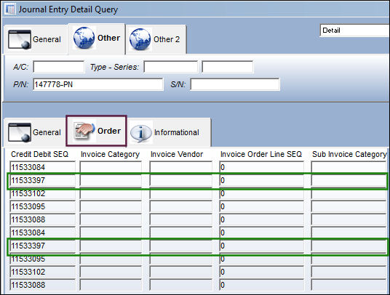Click the S/N input field
Screen dimensions: 390x295
(x=235, y=84)
